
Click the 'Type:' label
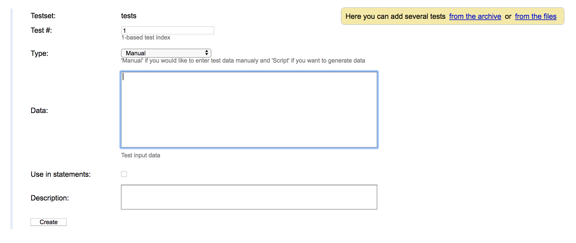click(x=39, y=53)
